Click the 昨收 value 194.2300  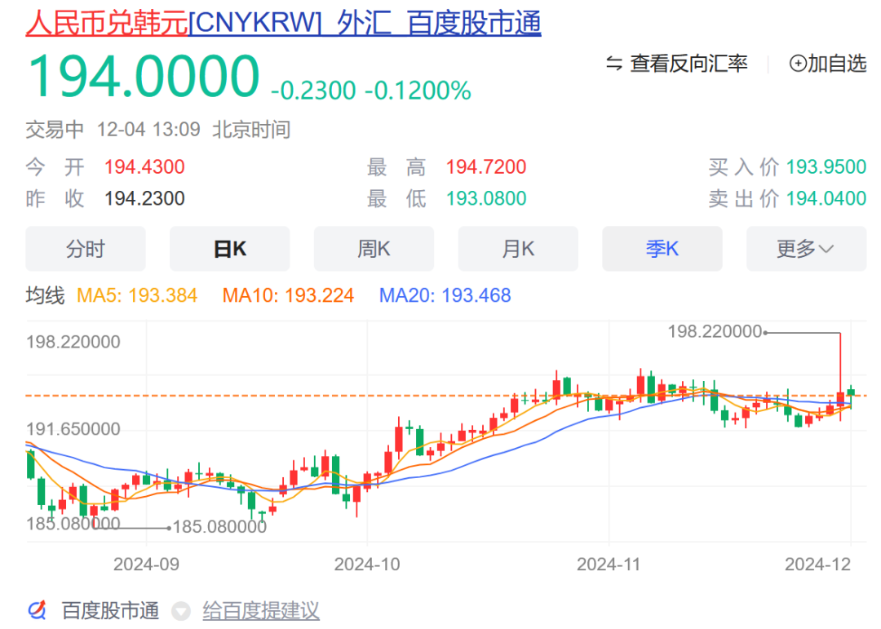pyautogui.click(x=144, y=198)
